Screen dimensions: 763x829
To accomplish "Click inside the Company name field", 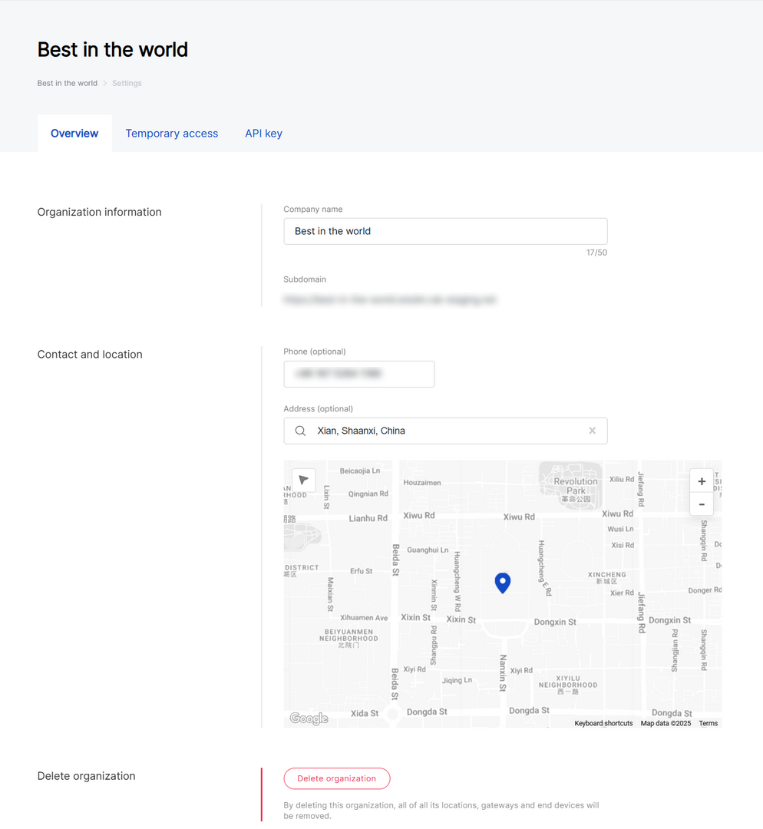I will point(445,230).
